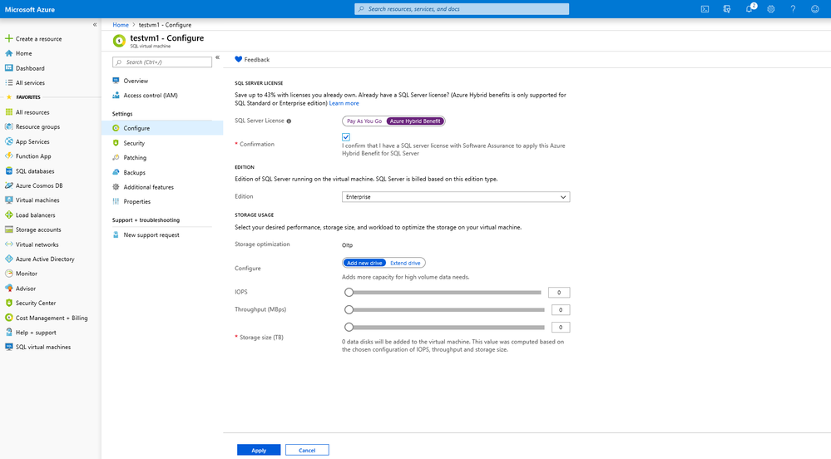This screenshot has height=459, width=831.
Task: Click the SQL databases icon
Action: (x=8, y=171)
